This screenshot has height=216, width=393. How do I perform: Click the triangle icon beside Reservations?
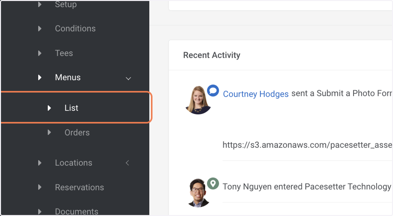coord(40,187)
